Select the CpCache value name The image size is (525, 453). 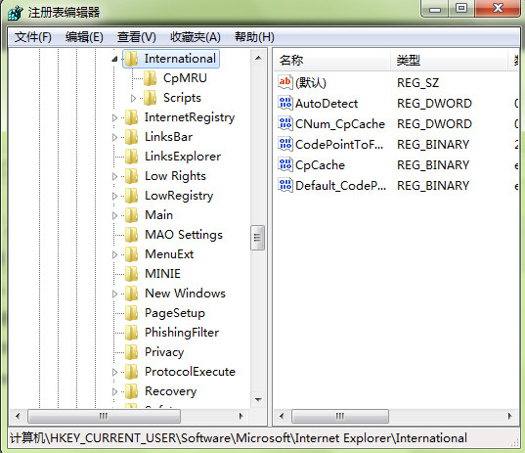320,165
